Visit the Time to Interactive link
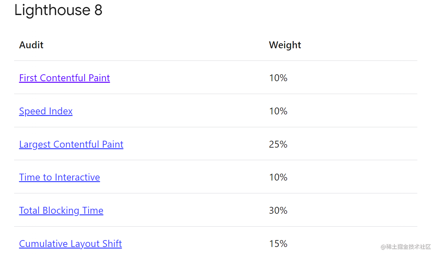Viewport: 438px width, 257px height. (59, 177)
